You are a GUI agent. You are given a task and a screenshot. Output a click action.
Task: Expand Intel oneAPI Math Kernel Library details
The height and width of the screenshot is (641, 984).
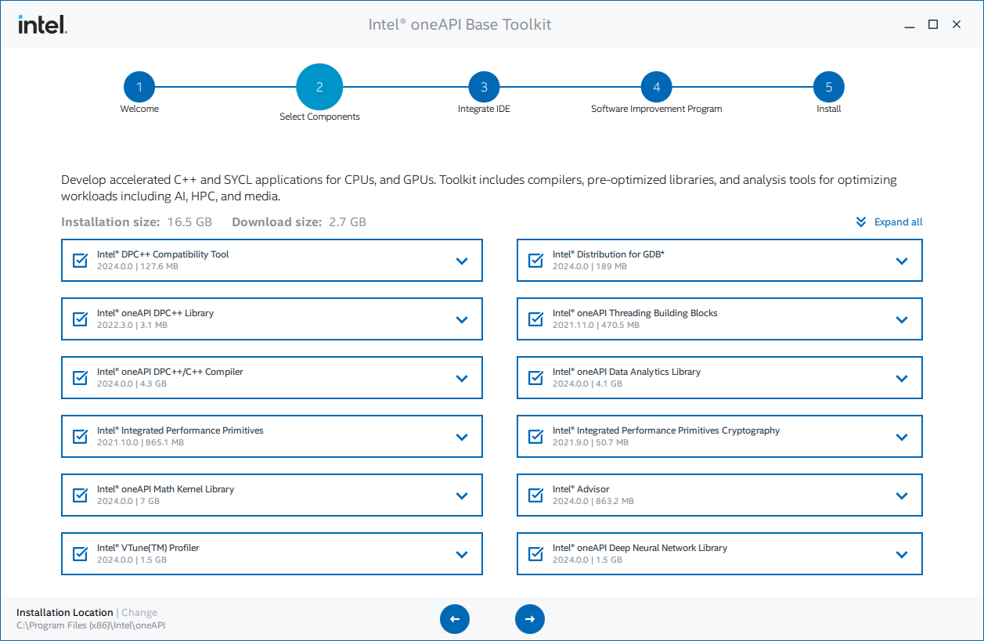point(462,495)
